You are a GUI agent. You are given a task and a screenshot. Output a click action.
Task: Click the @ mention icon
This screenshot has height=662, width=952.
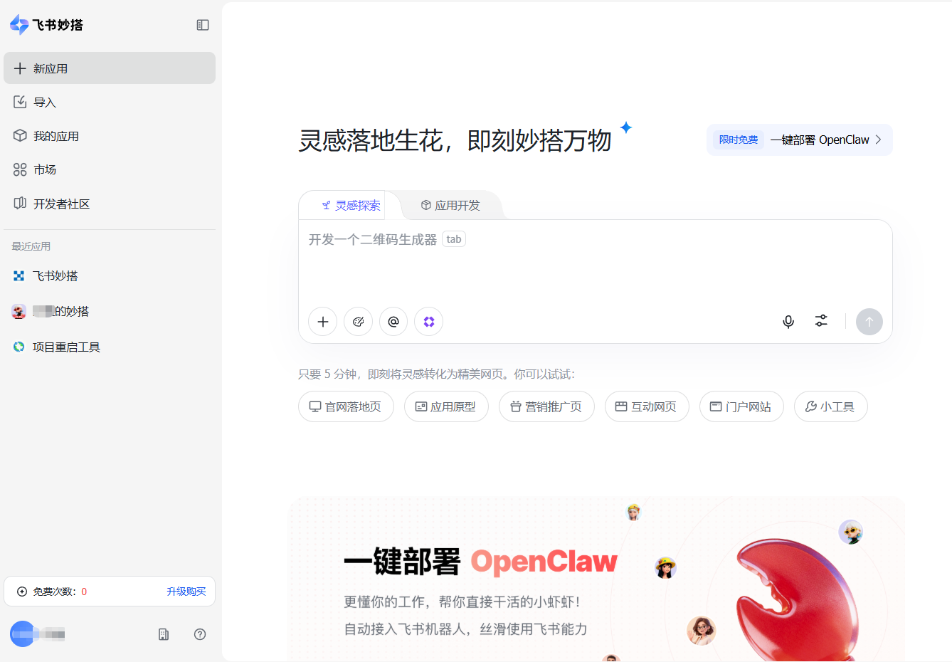click(x=393, y=321)
